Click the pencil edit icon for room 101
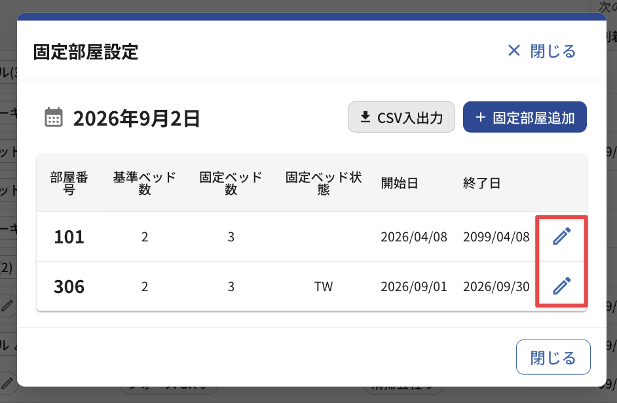The width and height of the screenshot is (617, 403). tap(561, 236)
